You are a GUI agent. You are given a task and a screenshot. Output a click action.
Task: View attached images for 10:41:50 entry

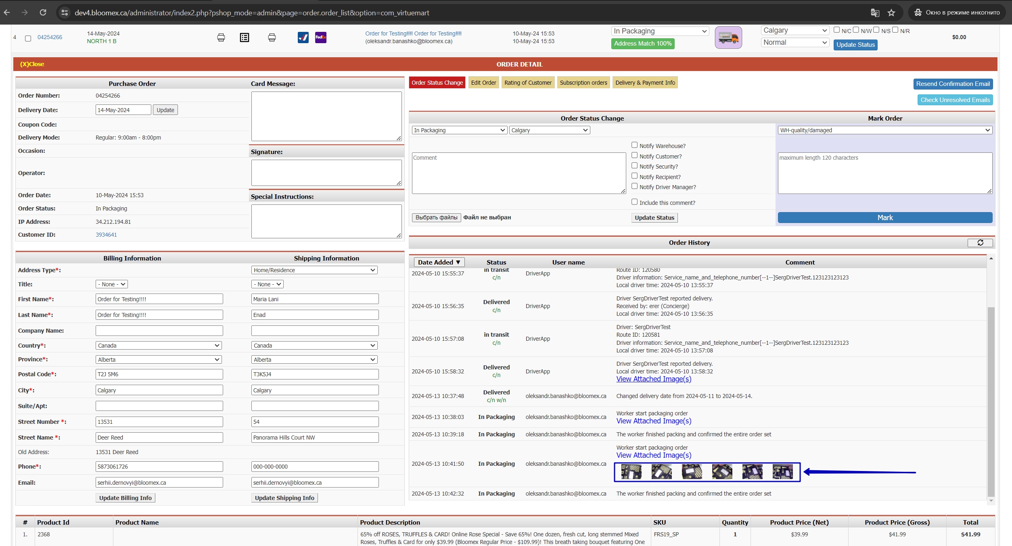point(654,455)
